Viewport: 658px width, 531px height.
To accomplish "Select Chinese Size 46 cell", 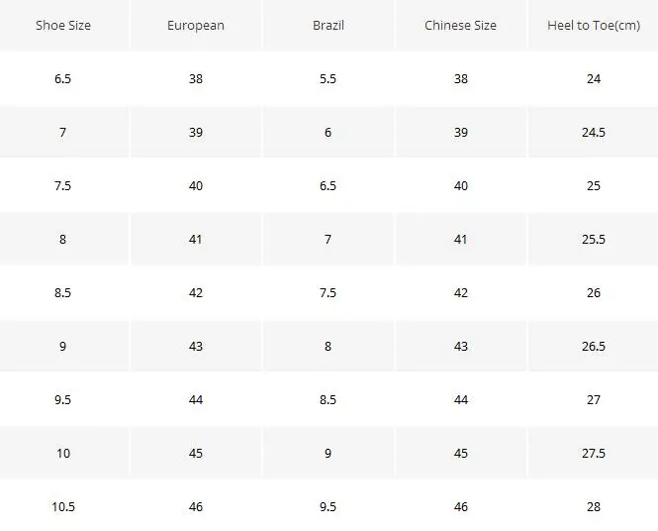I will 460,506.
